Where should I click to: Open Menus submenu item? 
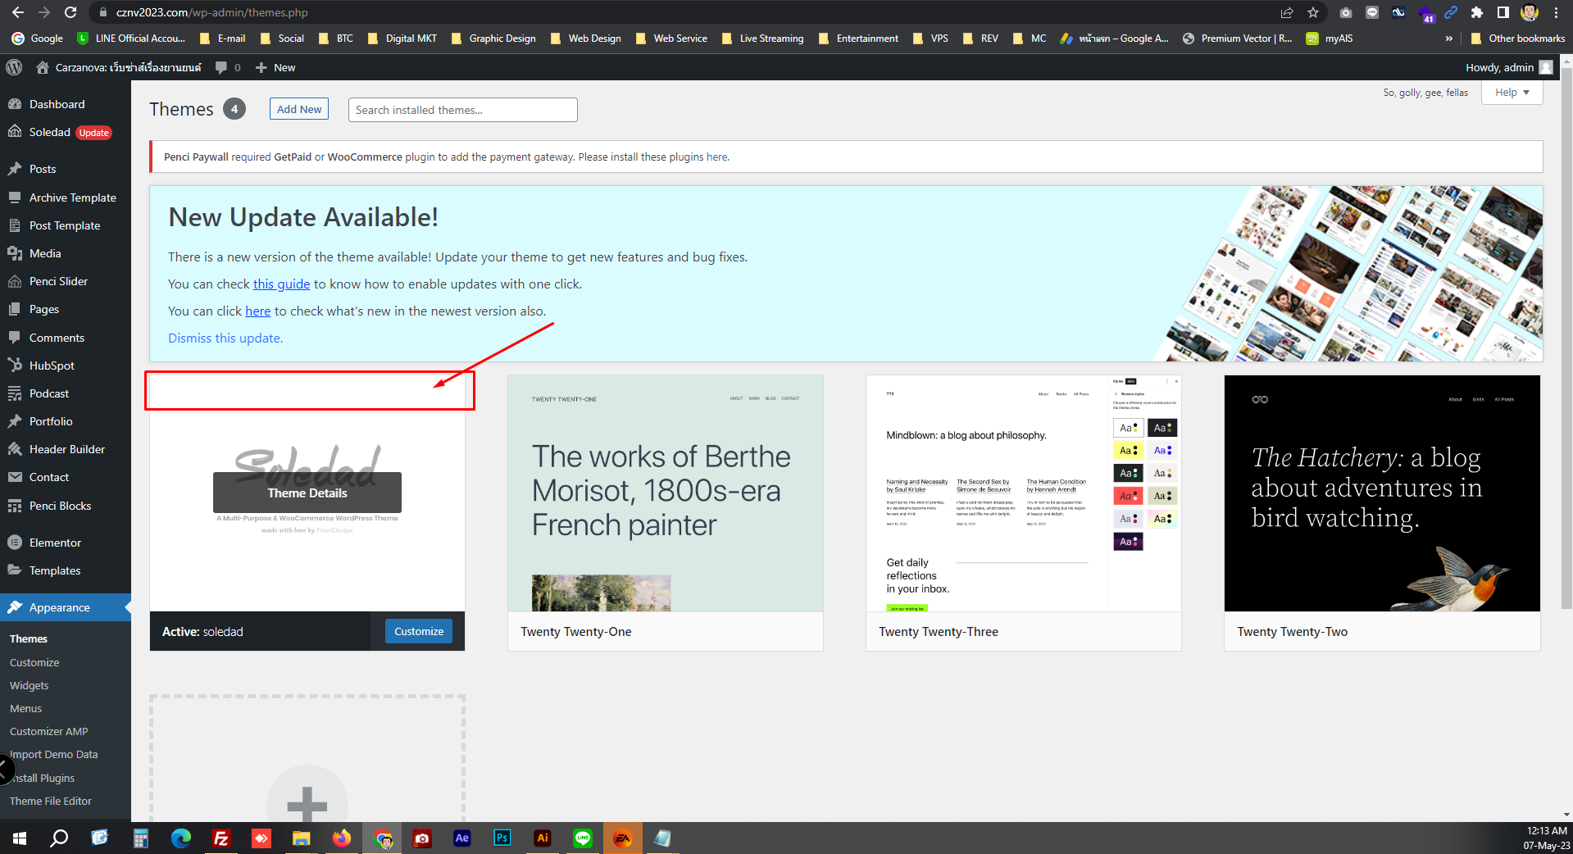click(26, 708)
